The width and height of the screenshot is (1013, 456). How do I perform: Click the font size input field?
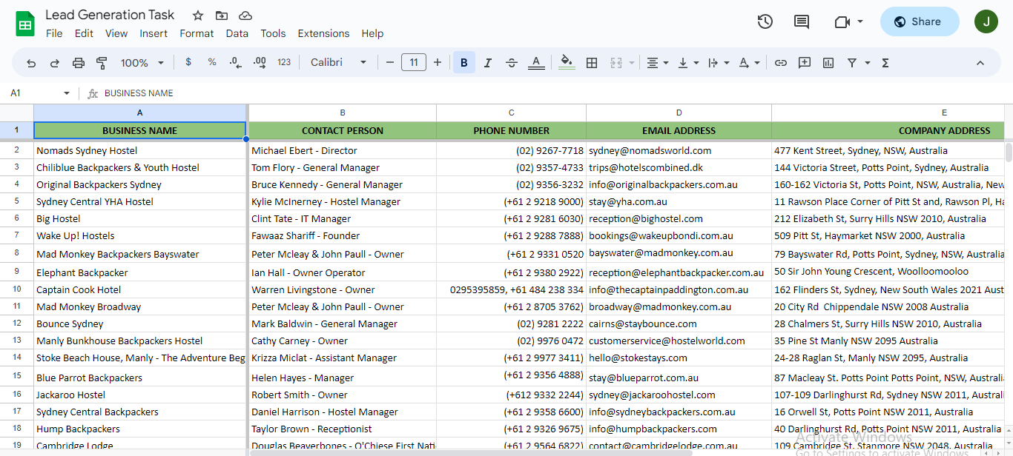[414, 63]
